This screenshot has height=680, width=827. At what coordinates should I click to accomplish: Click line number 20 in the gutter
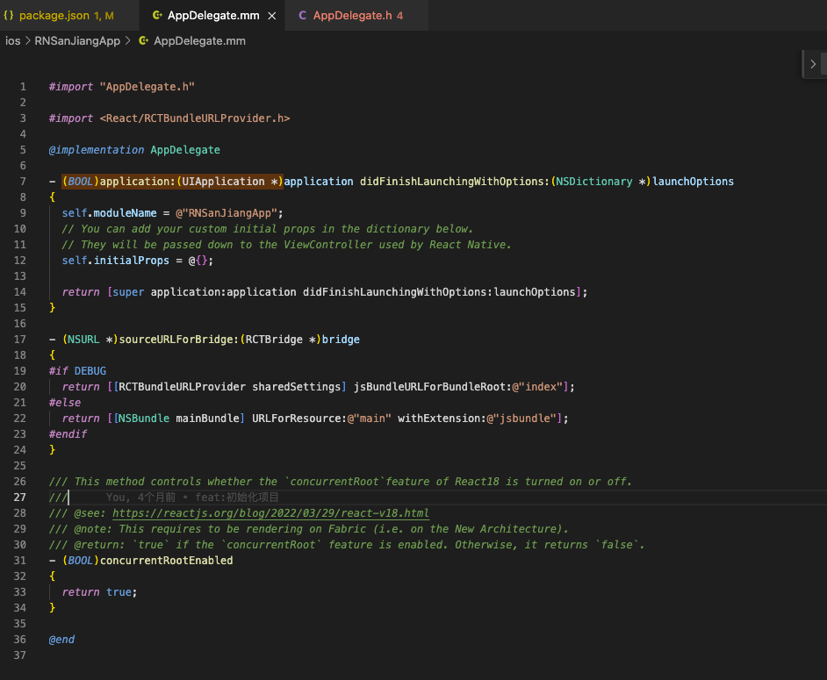tap(19, 386)
